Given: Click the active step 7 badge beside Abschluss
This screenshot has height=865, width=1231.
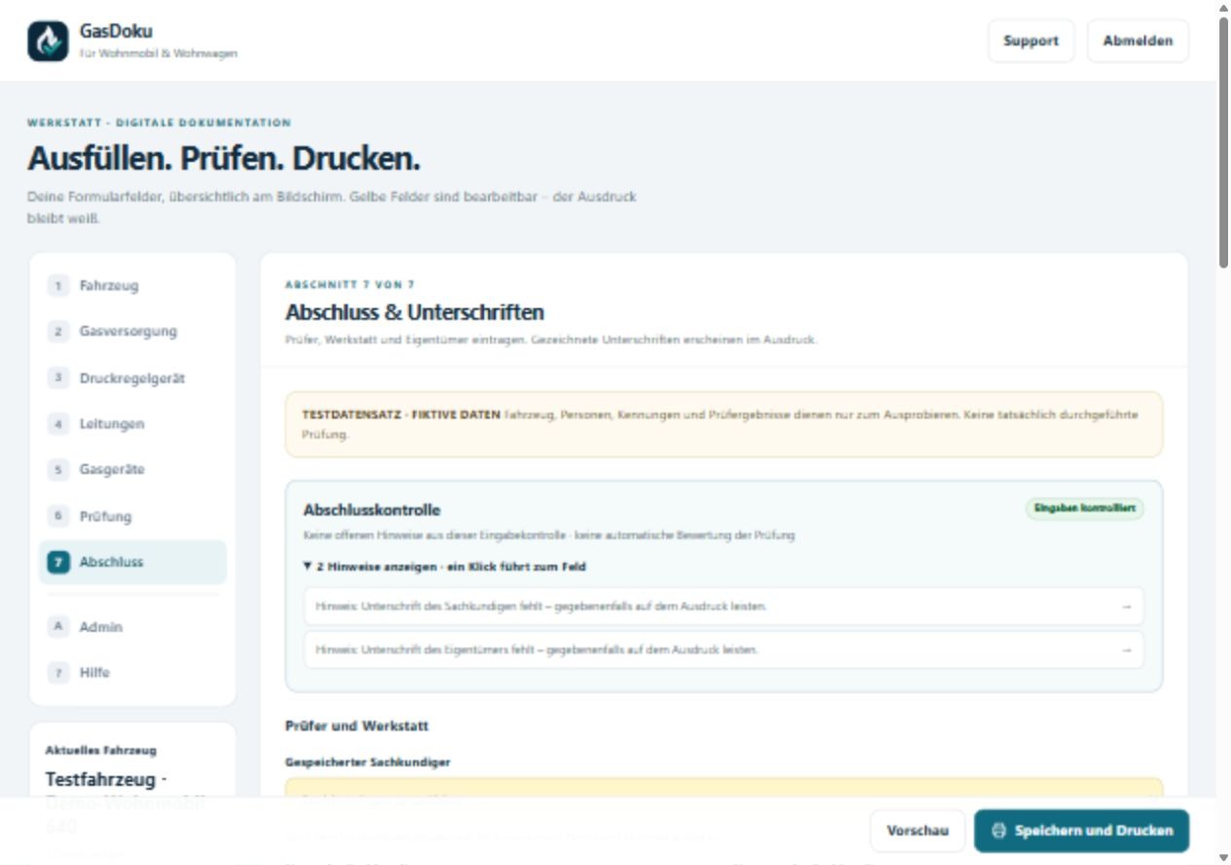Looking at the screenshot, I should click(58, 562).
